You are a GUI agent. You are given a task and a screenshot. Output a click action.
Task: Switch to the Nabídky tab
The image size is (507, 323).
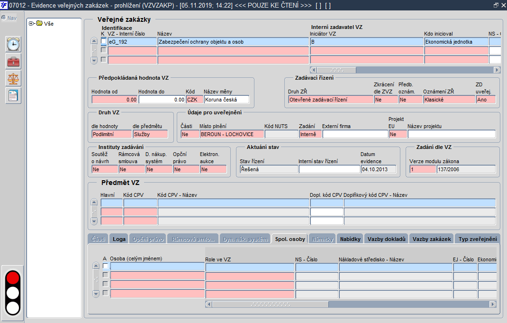click(350, 239)
